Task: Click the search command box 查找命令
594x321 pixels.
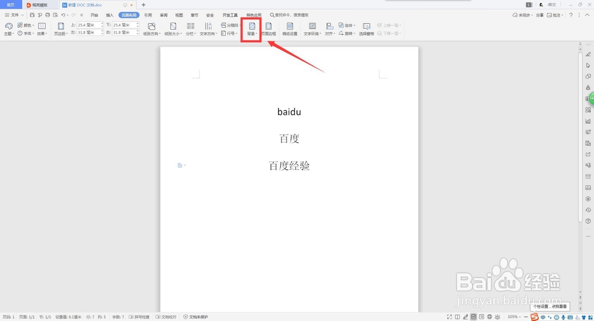Action: 289,15
